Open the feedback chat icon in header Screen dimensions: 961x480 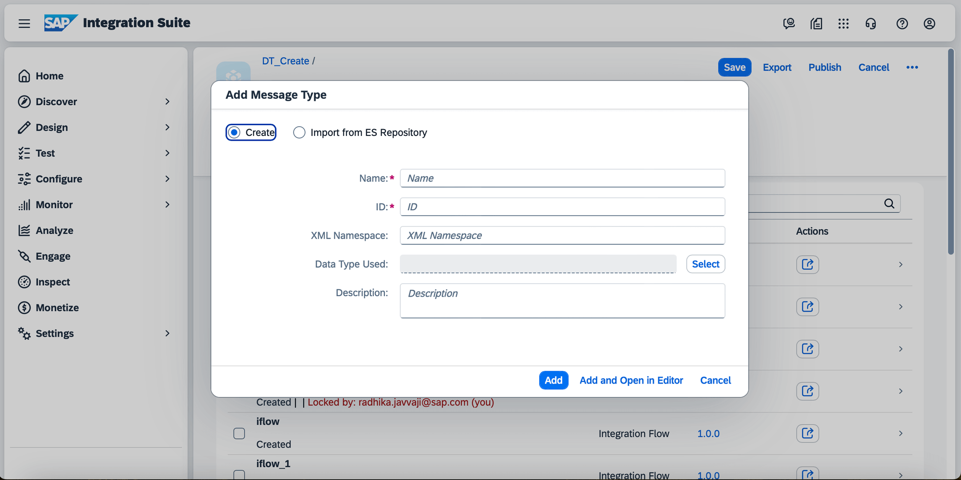[x=789, y=24]
